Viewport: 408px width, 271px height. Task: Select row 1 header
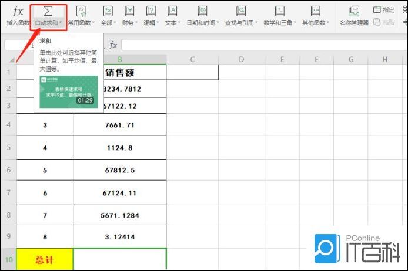click(x=9, y=72)
